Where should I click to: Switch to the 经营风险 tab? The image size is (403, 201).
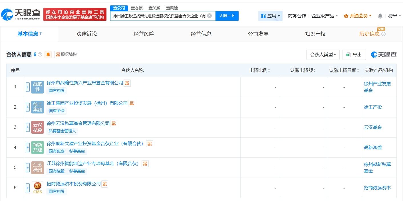click(144, 34)
